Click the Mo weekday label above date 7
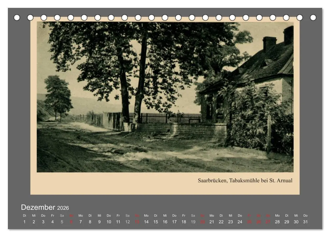The width and height of the screenshot is (330, 237). (81, 216)
